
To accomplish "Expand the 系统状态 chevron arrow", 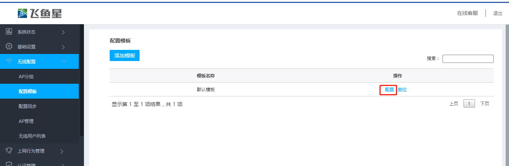I will tap(63, 32).
